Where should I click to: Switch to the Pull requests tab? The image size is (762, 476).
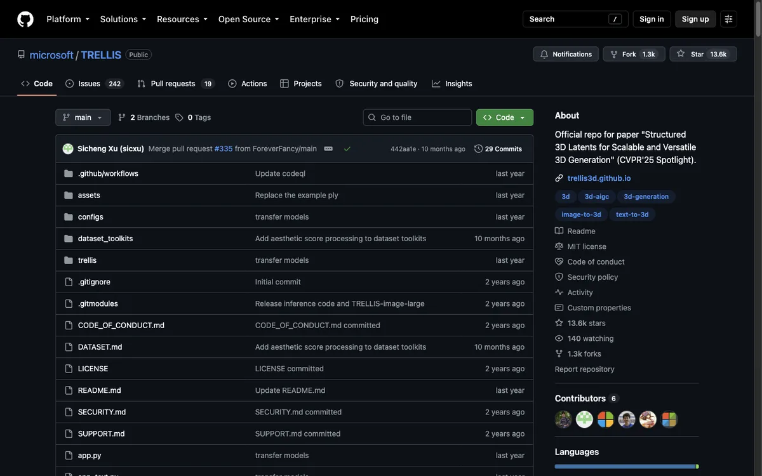click(x=175, y=84)
